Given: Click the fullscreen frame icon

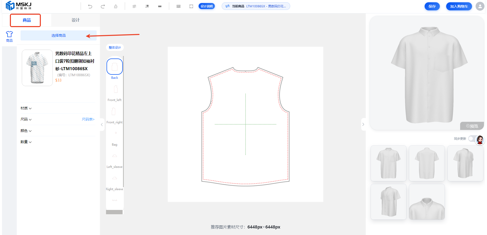Looking at the screenshot, I should 191,6.
